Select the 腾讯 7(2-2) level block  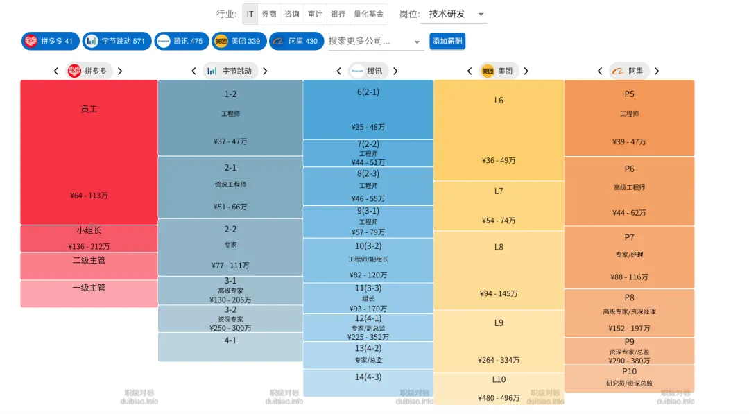click(368, 153)
